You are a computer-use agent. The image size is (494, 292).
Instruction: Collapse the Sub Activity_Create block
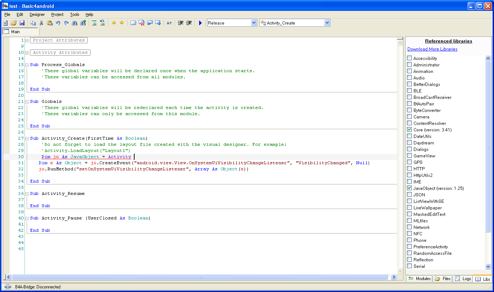coord(27,139)
